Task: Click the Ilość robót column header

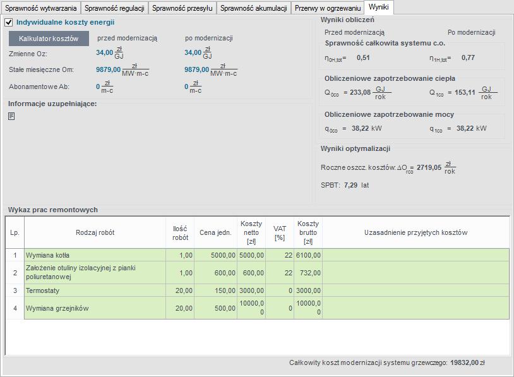Action: click(x=180, y=232)
